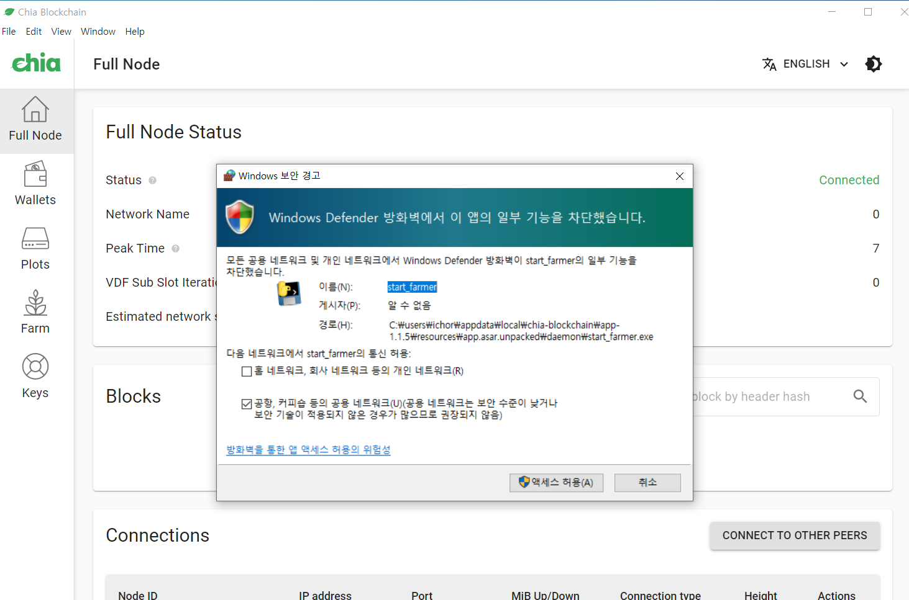Close the Windows security alert dialog
909x600 pixels.
point(680,176)
